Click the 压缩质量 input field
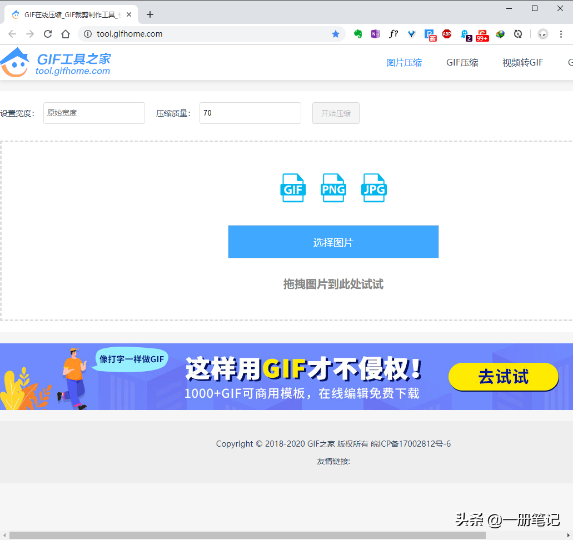Image resolution: width=573 pixels, height=540 pixels. click(250, 113)
